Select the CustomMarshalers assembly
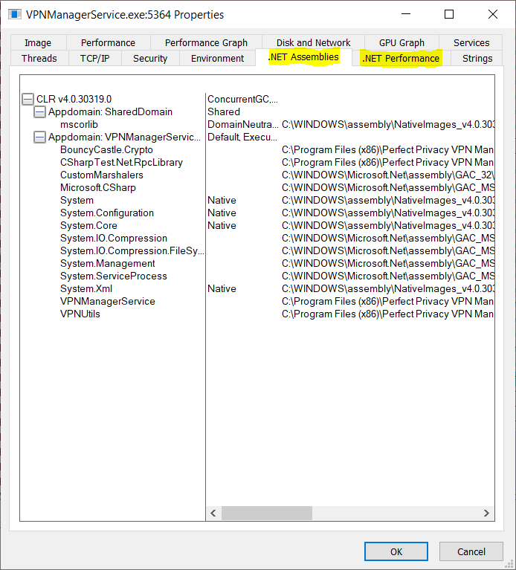The image size is (516, 570). click(x=102, y=175)
